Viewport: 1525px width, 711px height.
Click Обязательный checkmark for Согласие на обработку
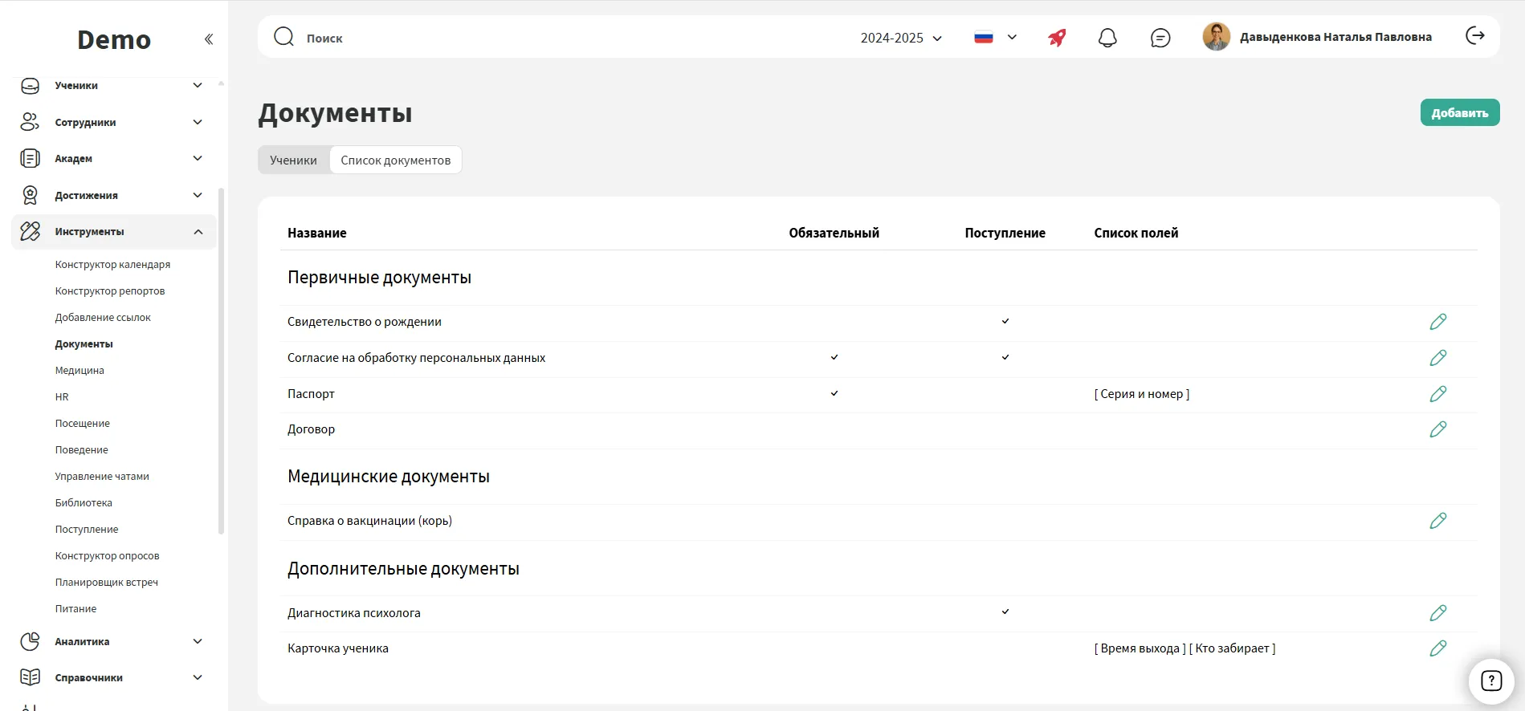click(834, 357)
